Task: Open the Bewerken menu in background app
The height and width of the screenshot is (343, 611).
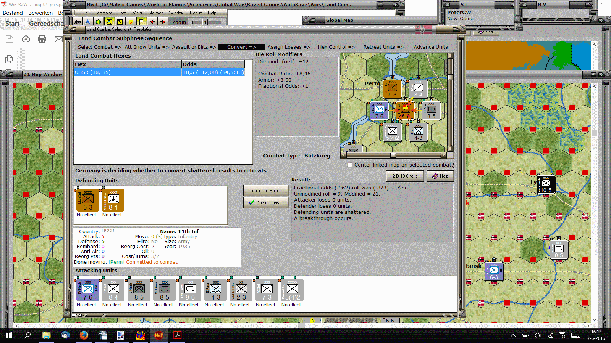Action: pyautogui.click(x=40, y=13)
